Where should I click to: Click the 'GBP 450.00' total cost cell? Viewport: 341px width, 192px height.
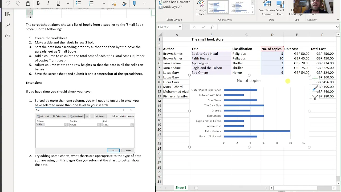coord(322,58)
